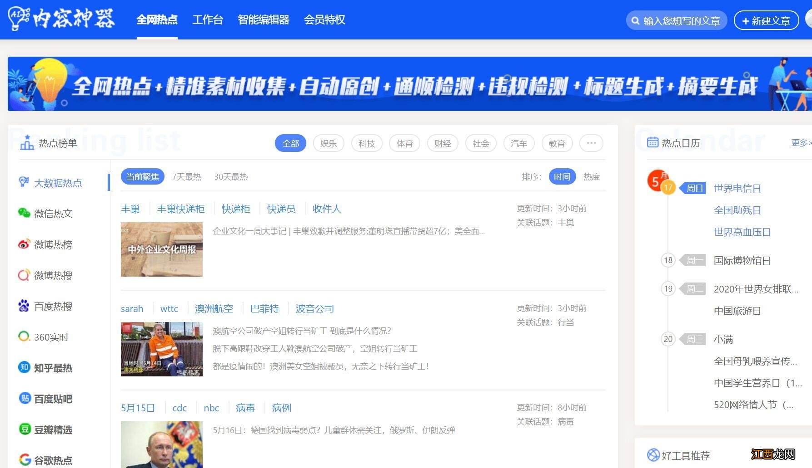This screenshot has width=812, height=468.
Task: Select the 全部 category filter
Action: pyautogui.click(x=290, y=143)
